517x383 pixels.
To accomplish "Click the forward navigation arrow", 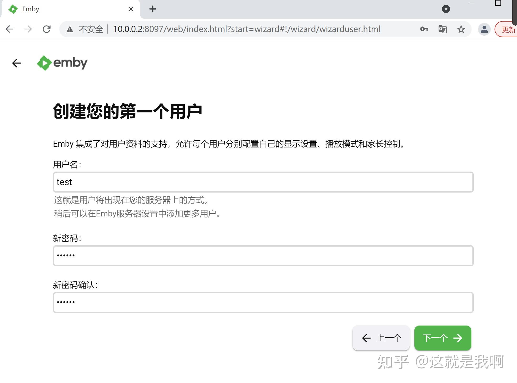I will [28, 29].
